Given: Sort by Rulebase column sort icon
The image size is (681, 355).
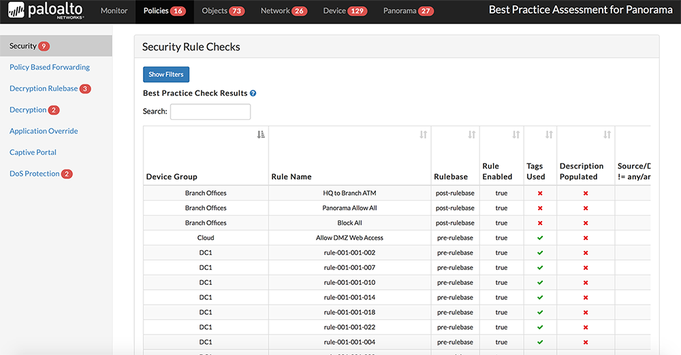Looking at the screenshot, I should point(472,135).
